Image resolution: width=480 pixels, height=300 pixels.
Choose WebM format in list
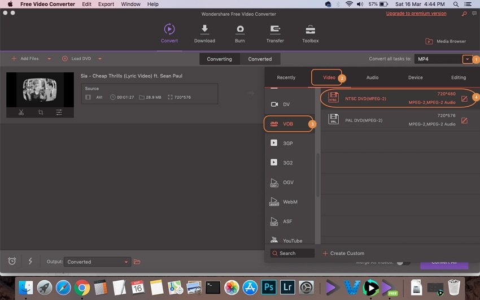pos(290,202)
